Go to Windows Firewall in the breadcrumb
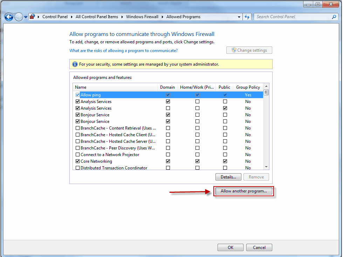343x257 pixels. (142, 17)
